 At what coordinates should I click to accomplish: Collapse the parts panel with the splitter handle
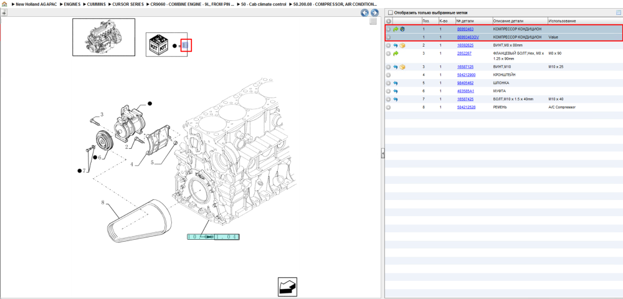[383, 153]
